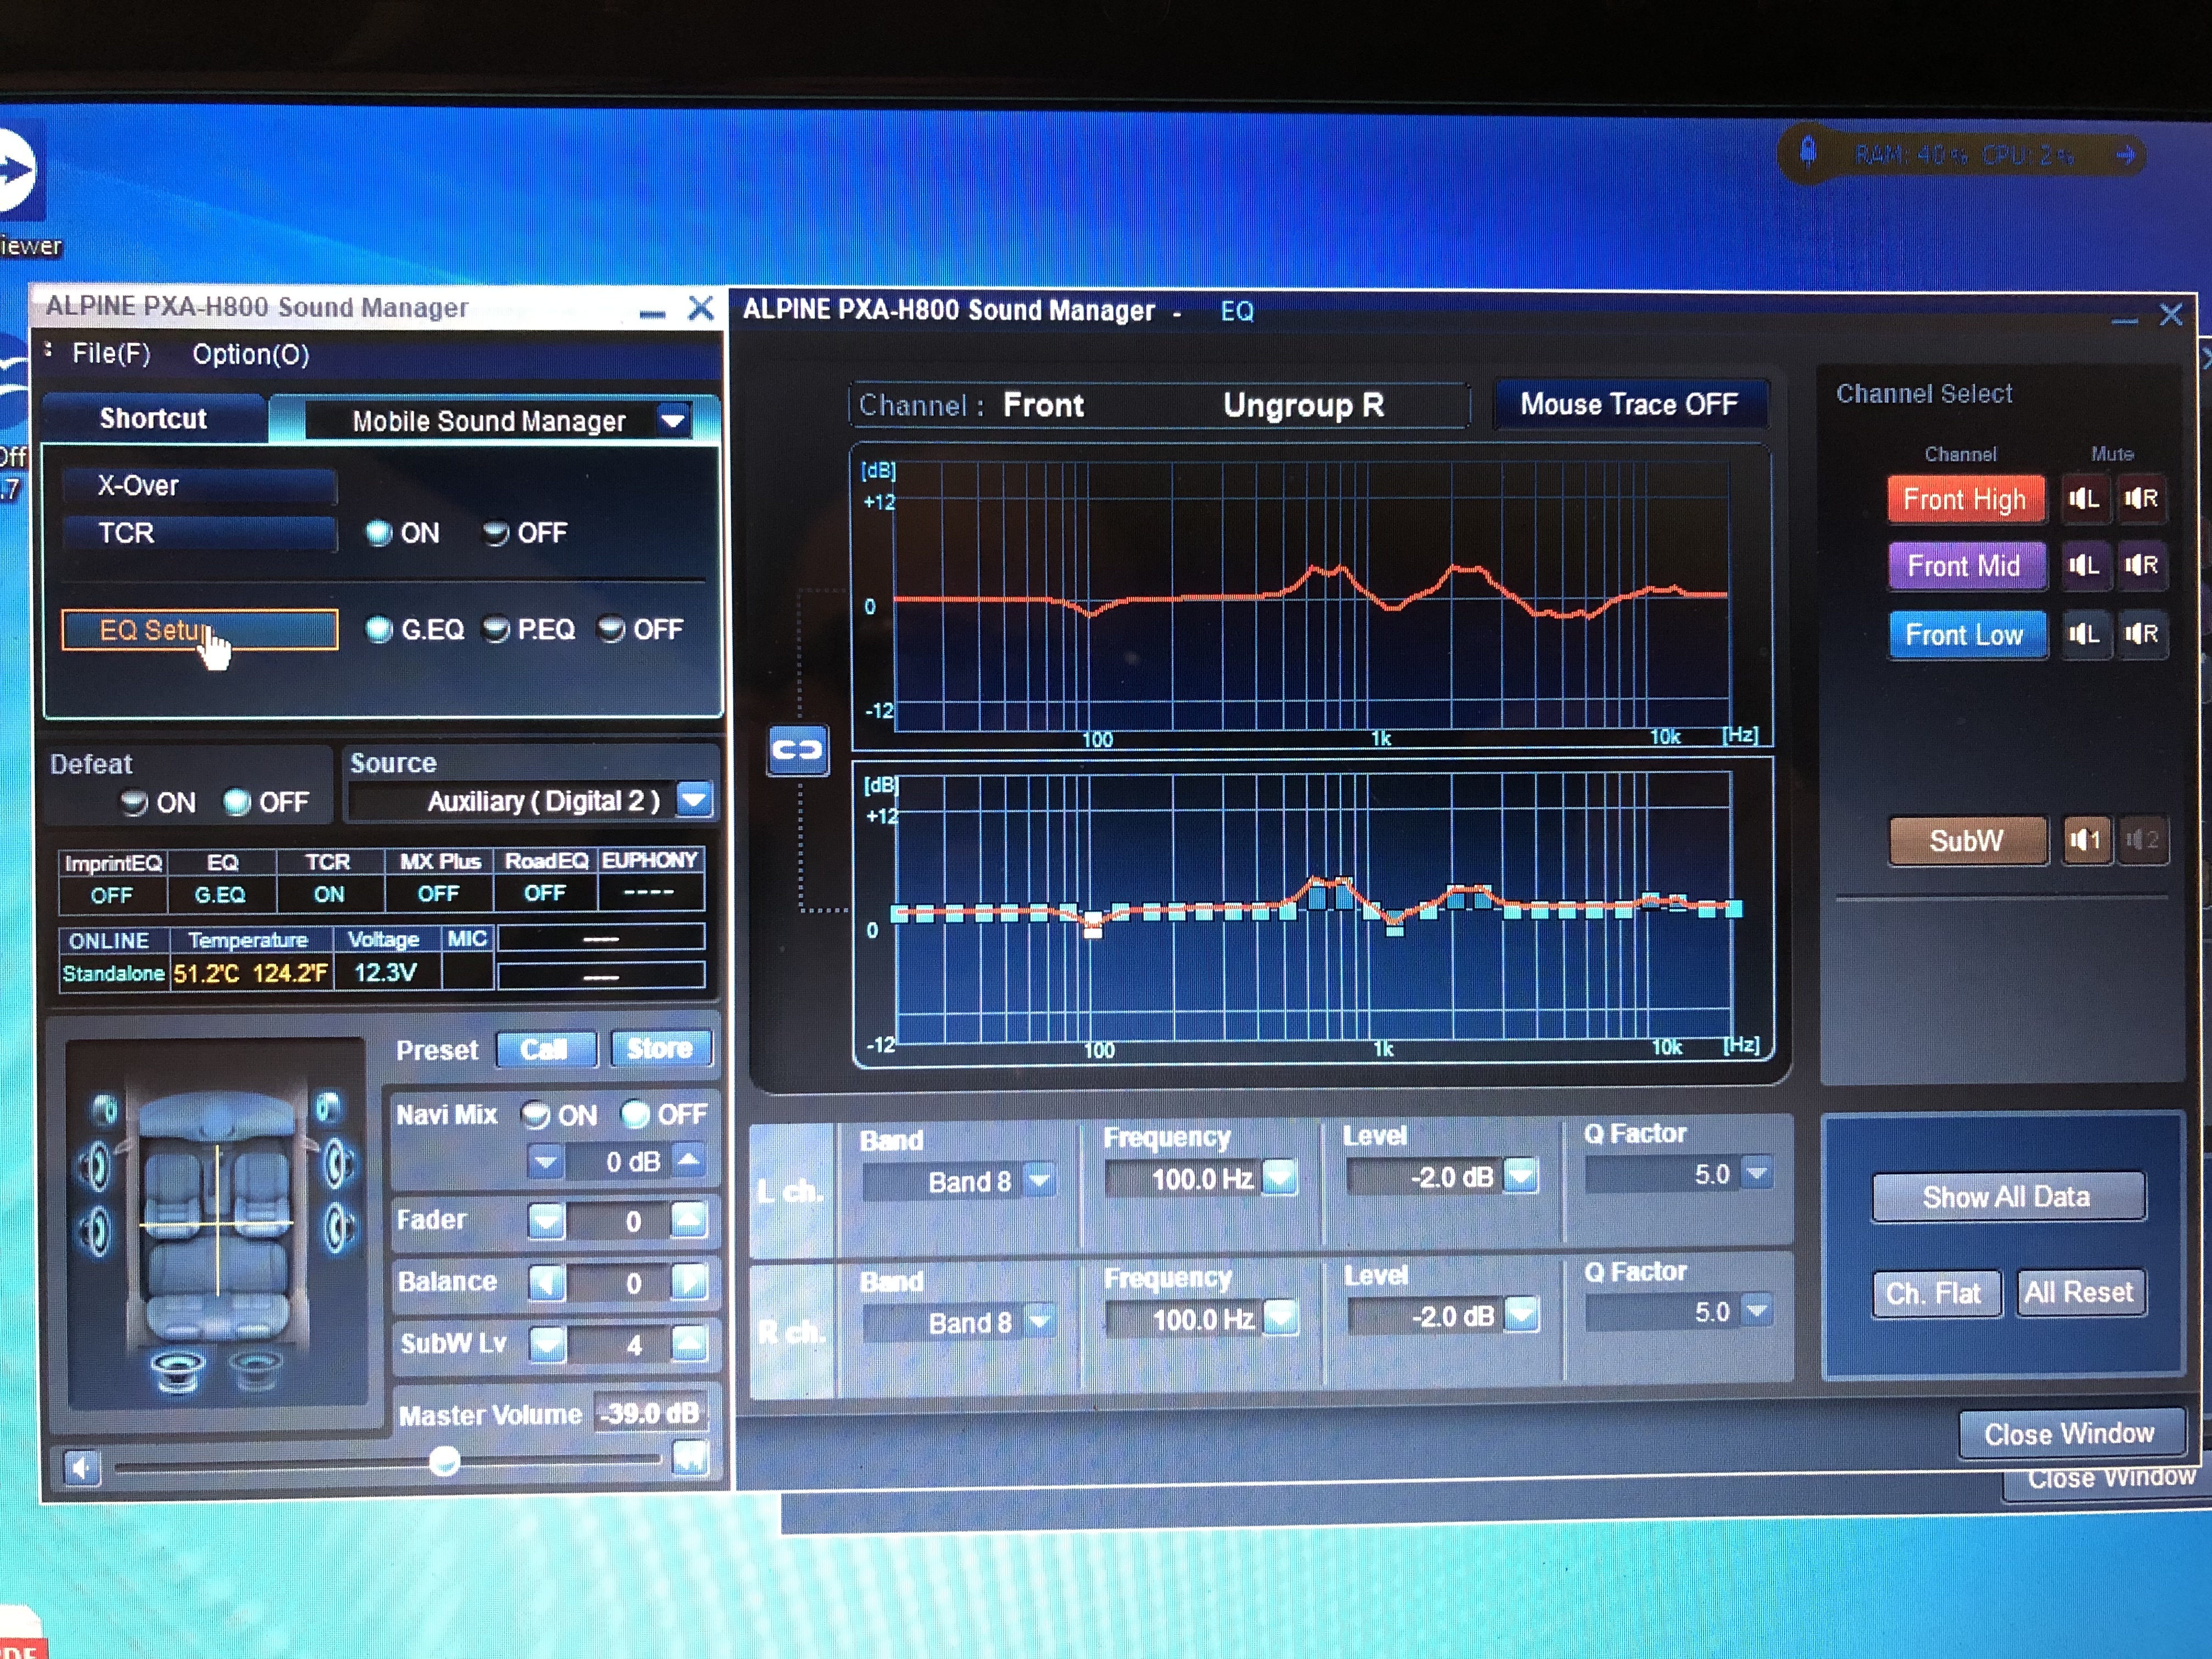The image size is (2212, 1659).
Task: Click the car seat position diagram
Action: pos(217,1222)
